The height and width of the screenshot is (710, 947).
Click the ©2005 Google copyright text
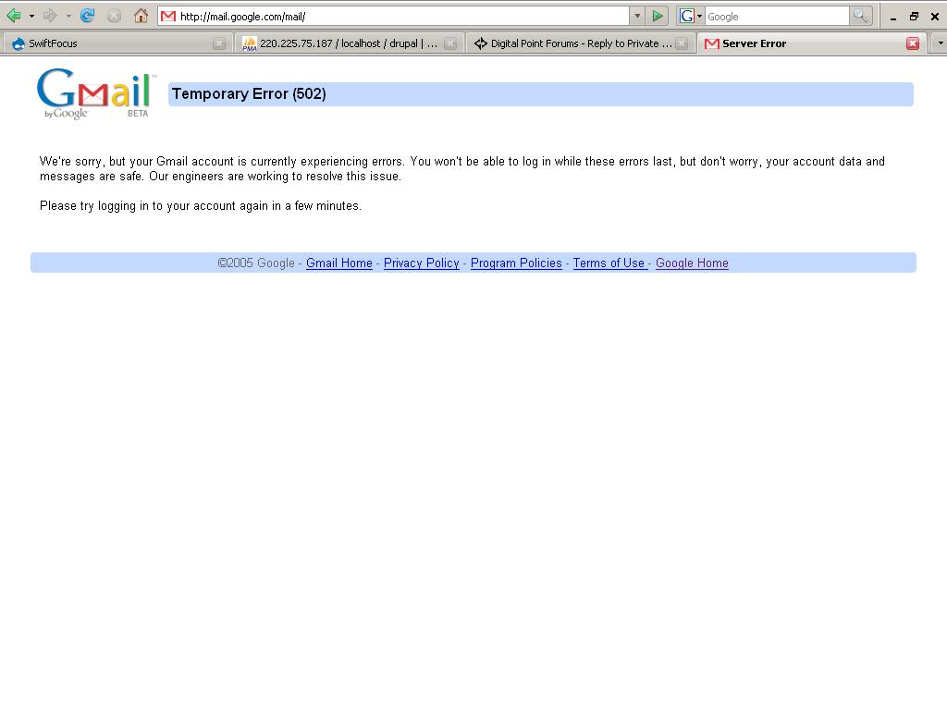(256, 263)
